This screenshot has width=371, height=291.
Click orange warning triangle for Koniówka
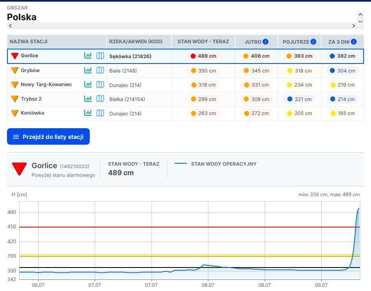15,113
